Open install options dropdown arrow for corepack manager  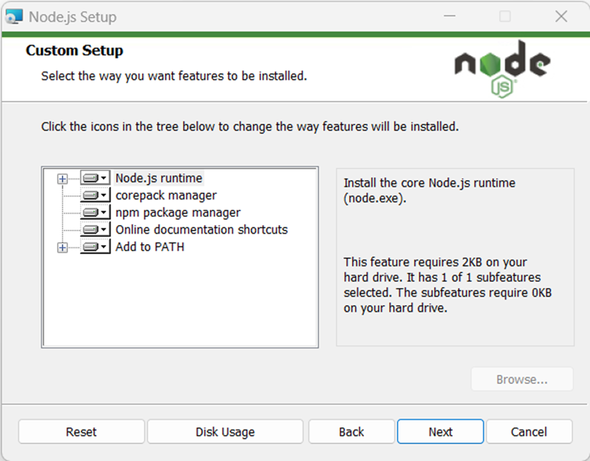click(104, 195)
